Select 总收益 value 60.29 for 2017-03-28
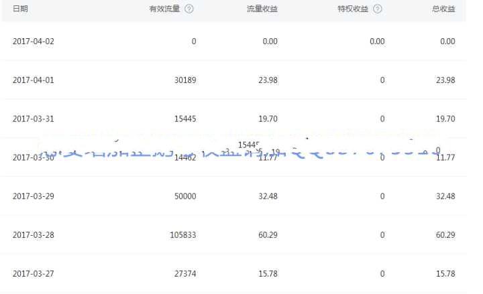 (x=445, y=235)
